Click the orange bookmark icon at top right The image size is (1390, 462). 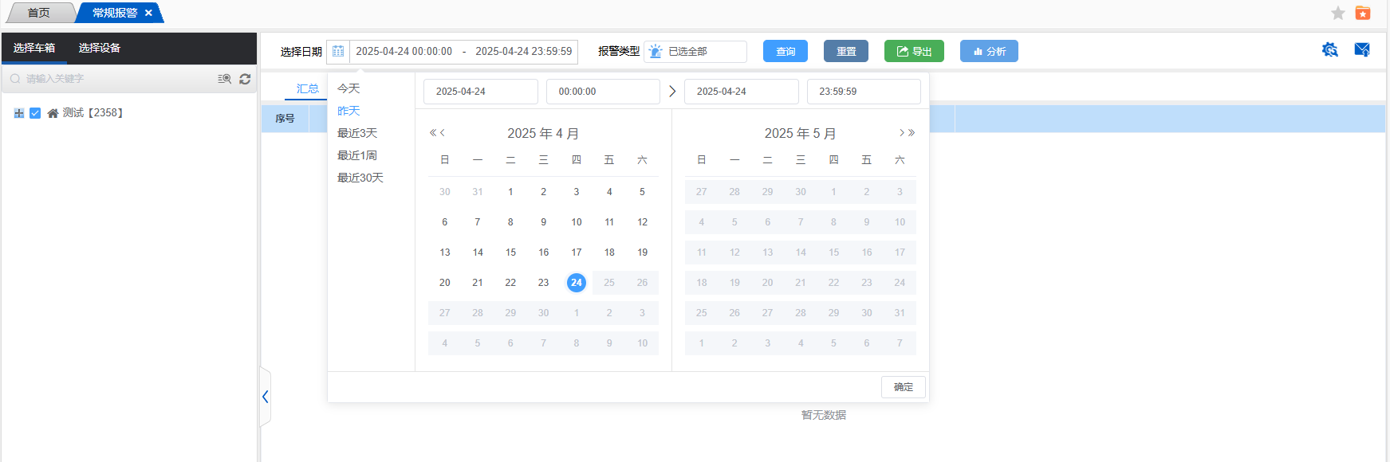click(x=1363, y=13)
